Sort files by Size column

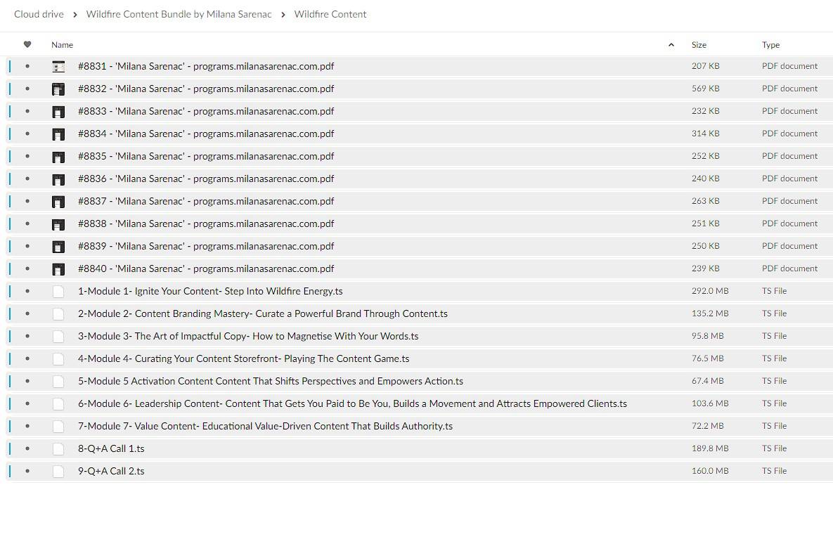point(699,44)
